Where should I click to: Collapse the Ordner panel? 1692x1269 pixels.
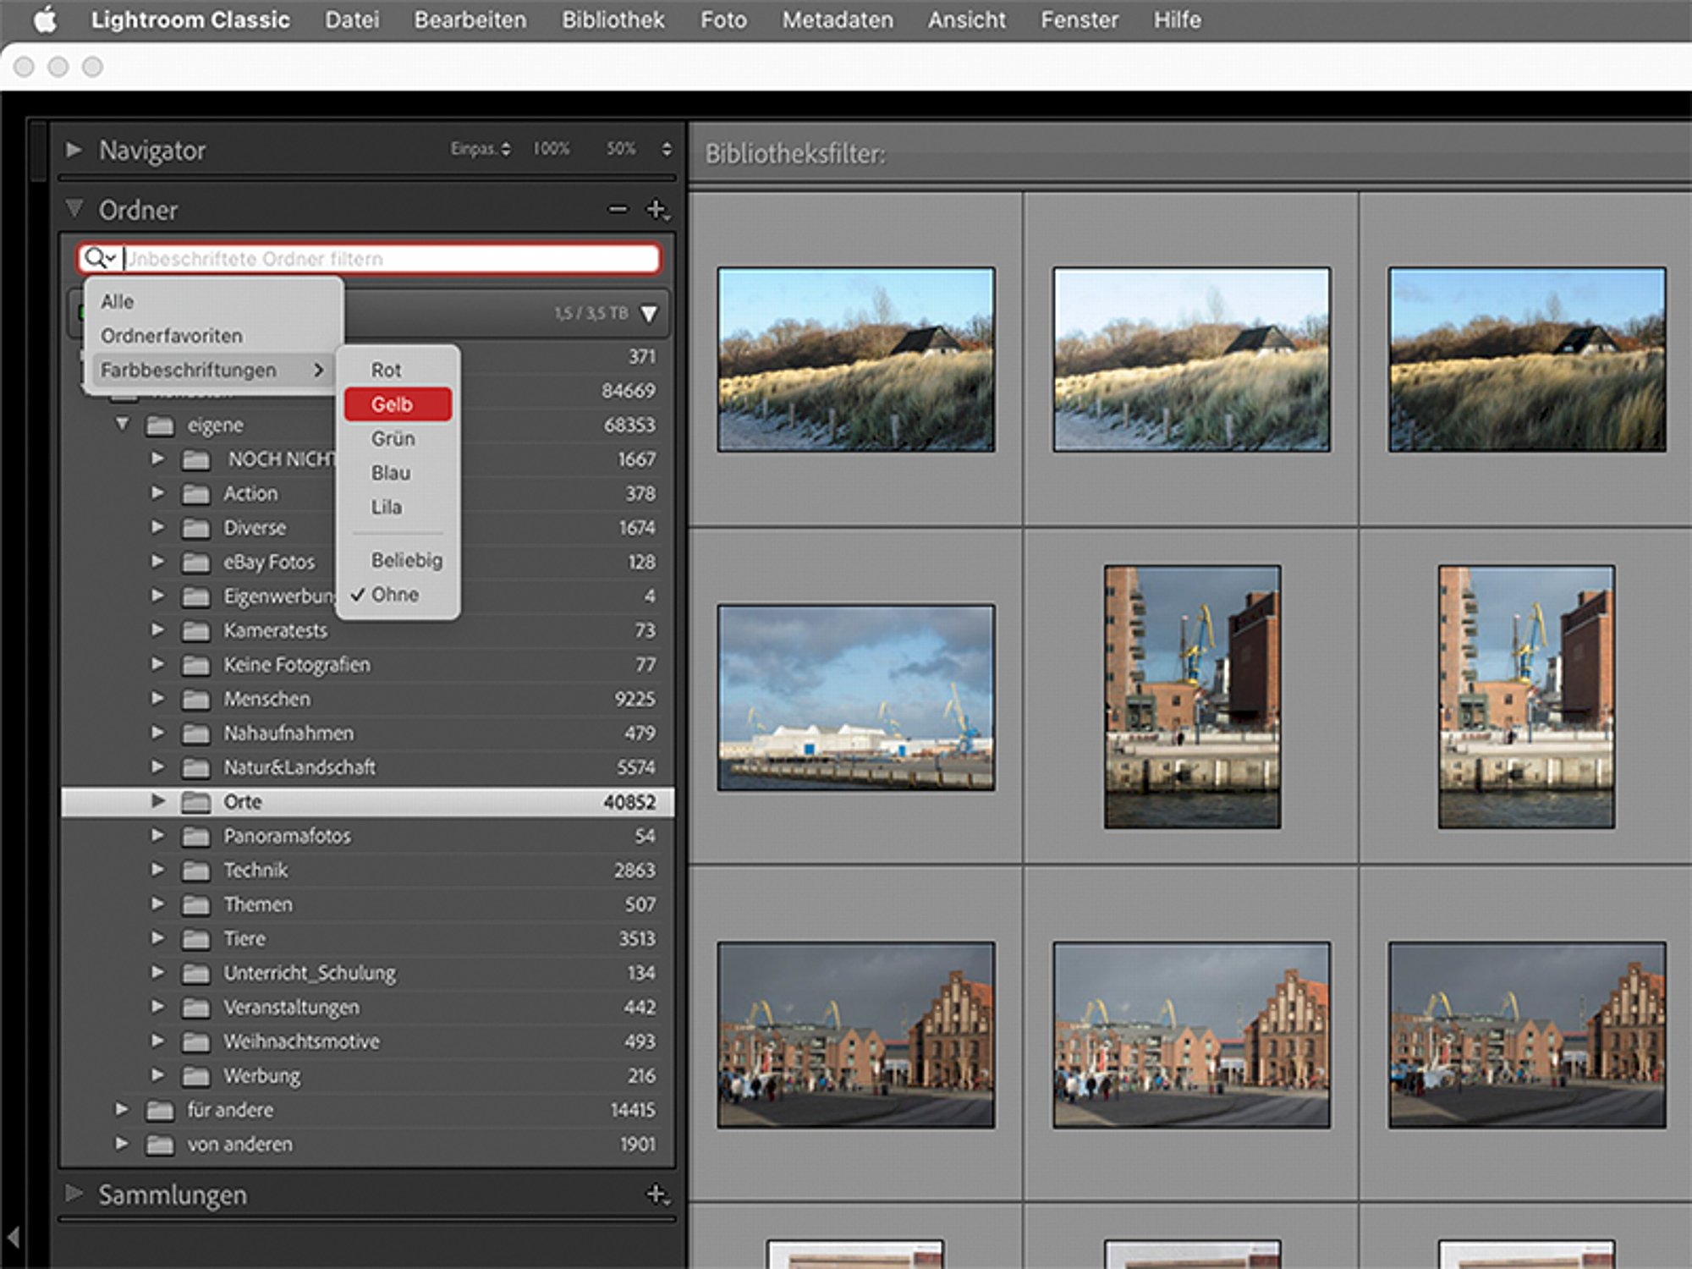point(74,208)
